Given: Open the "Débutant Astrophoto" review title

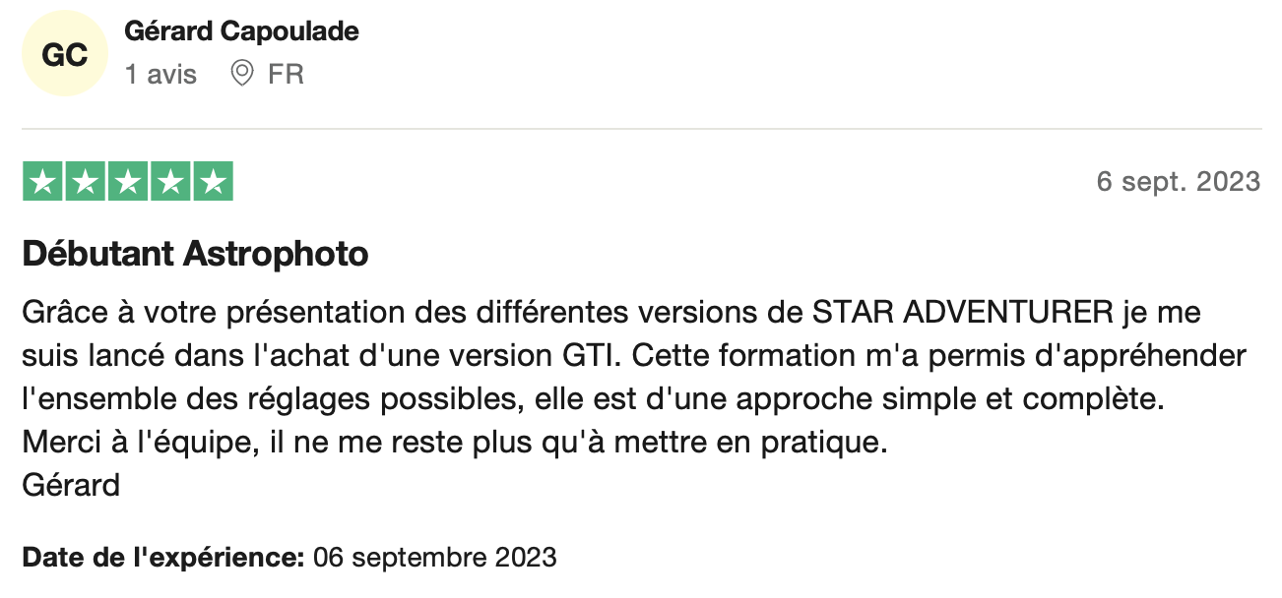Looking at the screenshot, I should click(x=195, y=254).
